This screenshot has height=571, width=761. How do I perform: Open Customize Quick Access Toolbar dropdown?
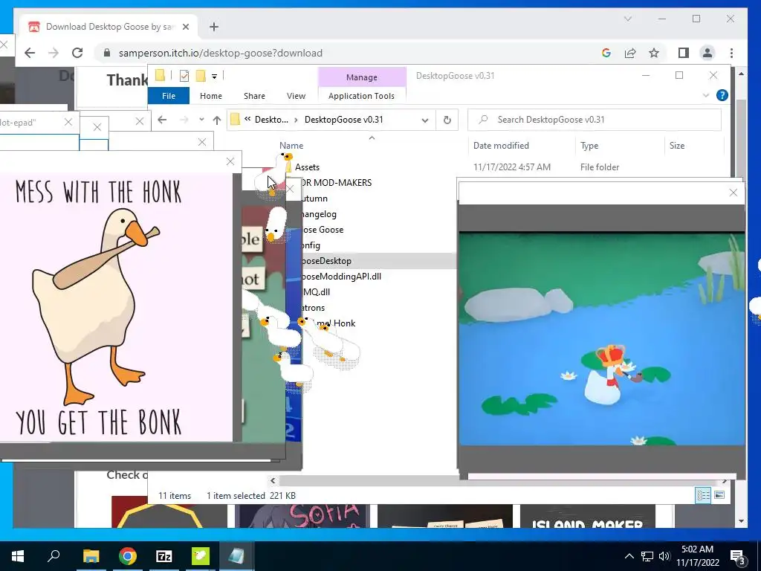click(x=214, y=77)
